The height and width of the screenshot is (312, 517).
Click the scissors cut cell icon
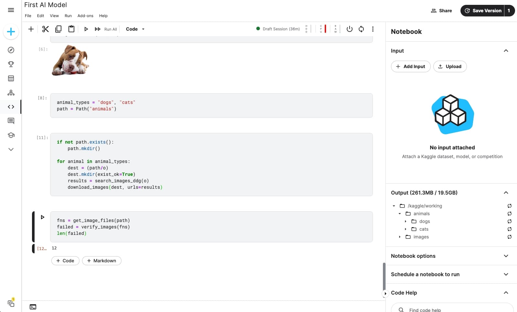pyautogui.click(x=45, y=29)
